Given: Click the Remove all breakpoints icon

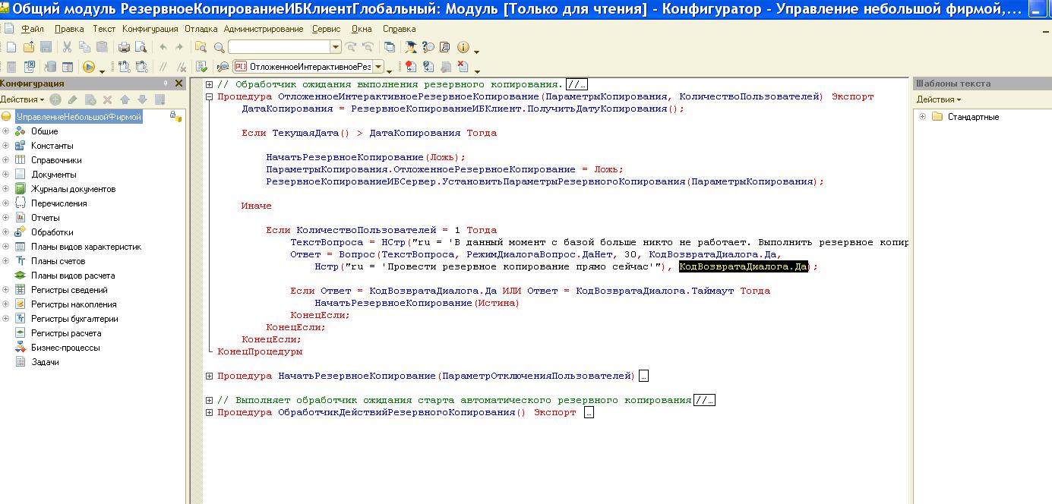Looking at the screenshot, I should pyautogui.click(x=463, y=67).
